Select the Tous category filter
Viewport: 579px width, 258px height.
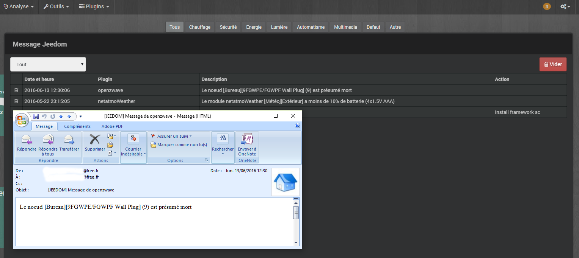pyautogui.click(x=175, y=27)
